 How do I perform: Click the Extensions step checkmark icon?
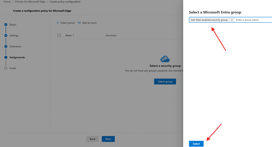click(x=6, y=46)
